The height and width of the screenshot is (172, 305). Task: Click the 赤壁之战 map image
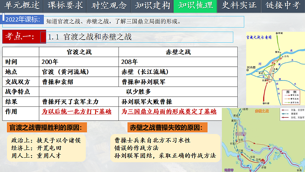point(264,140)
